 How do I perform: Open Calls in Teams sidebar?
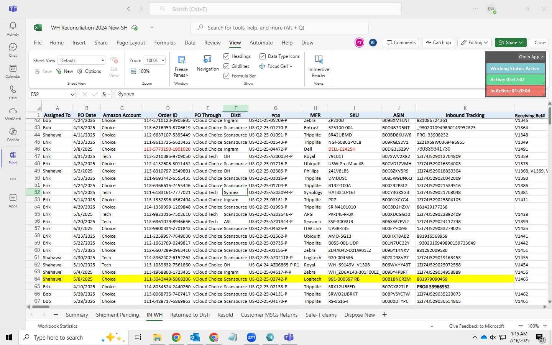(13, 92)
